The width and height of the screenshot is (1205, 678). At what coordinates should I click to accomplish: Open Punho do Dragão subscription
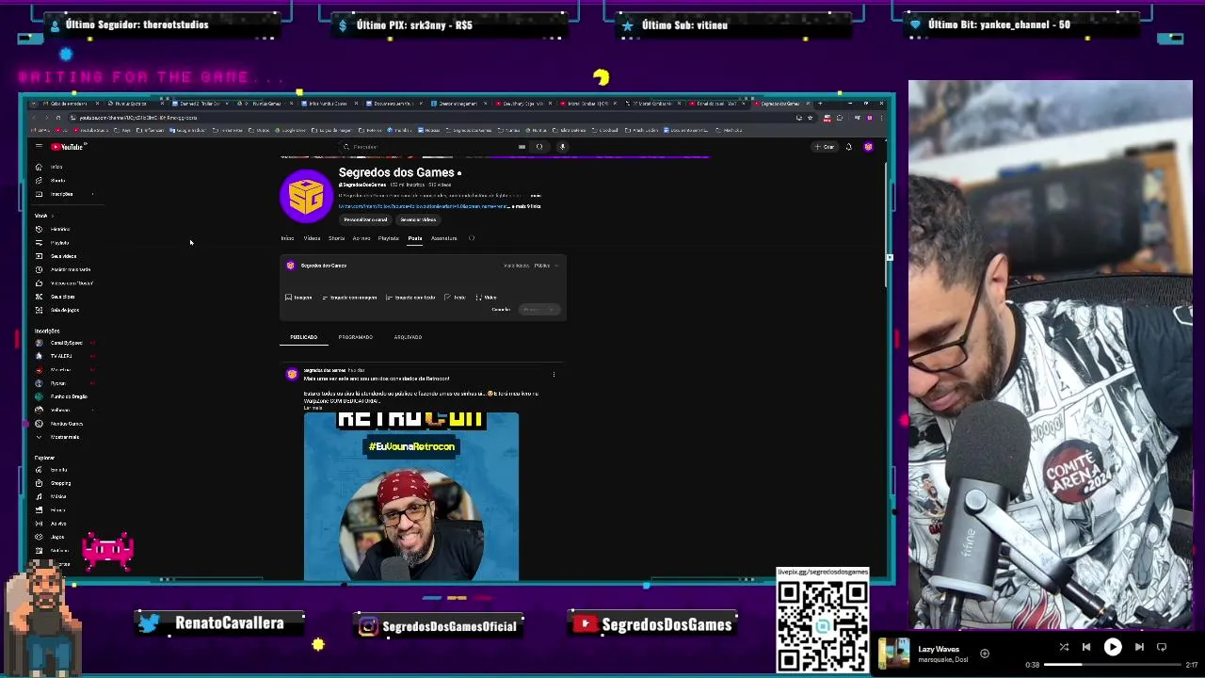click(62, 396)
